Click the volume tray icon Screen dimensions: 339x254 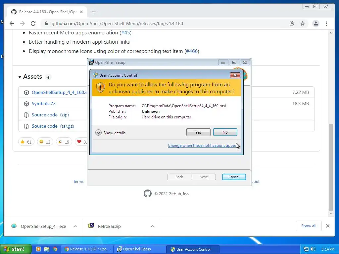313,249
